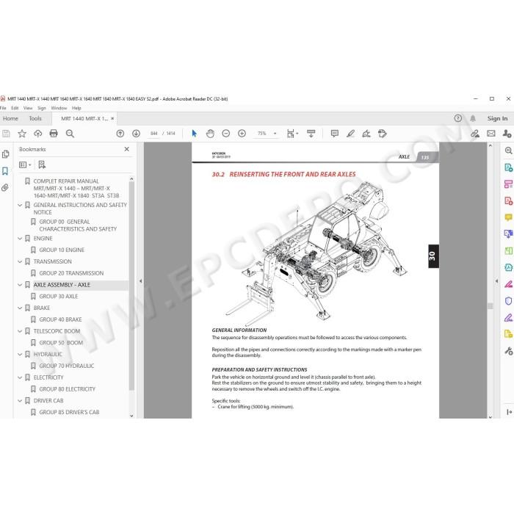514x514 pixels.
Task: Click the page number input field
Action: coord(153,134)
